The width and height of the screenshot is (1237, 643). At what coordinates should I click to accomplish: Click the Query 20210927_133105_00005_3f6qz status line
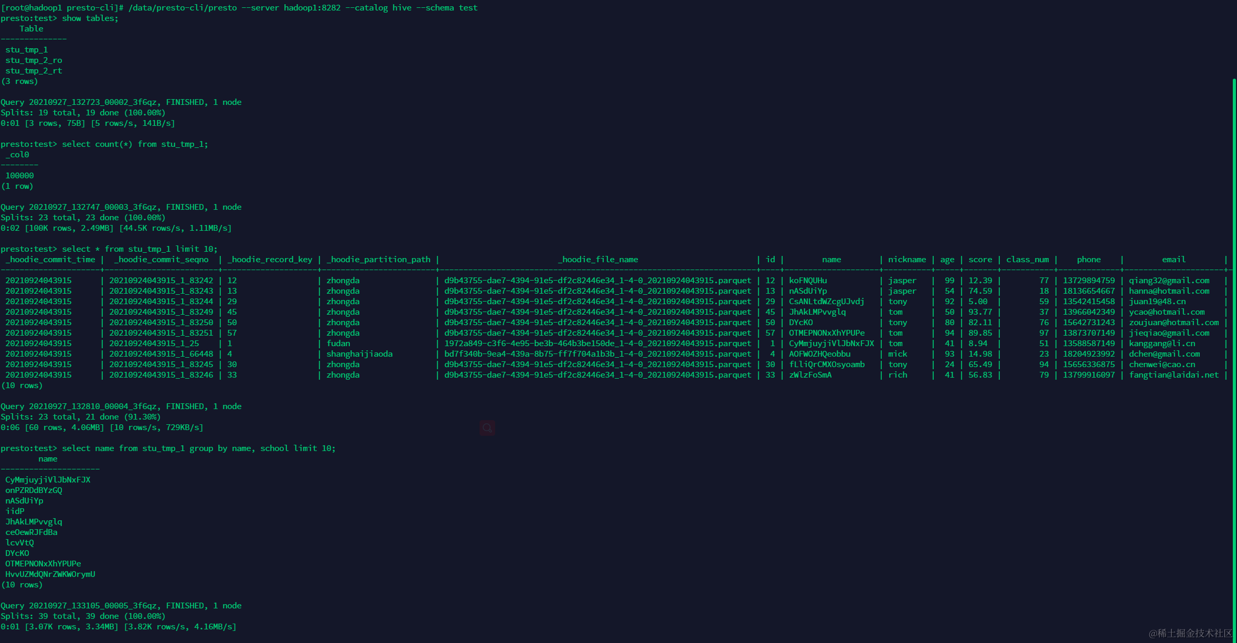coord(121,606)
